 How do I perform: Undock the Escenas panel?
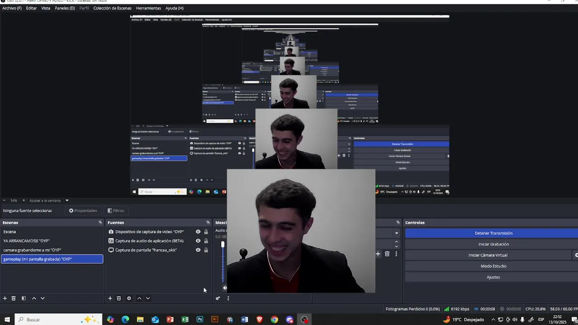100,223
